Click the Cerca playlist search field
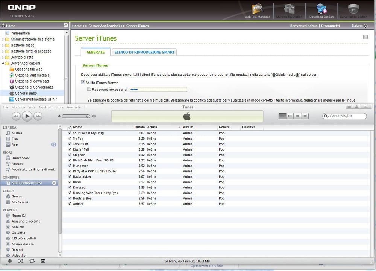 point(344,116)
